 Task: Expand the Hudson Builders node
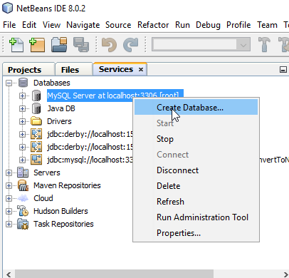tap(9, 211)
